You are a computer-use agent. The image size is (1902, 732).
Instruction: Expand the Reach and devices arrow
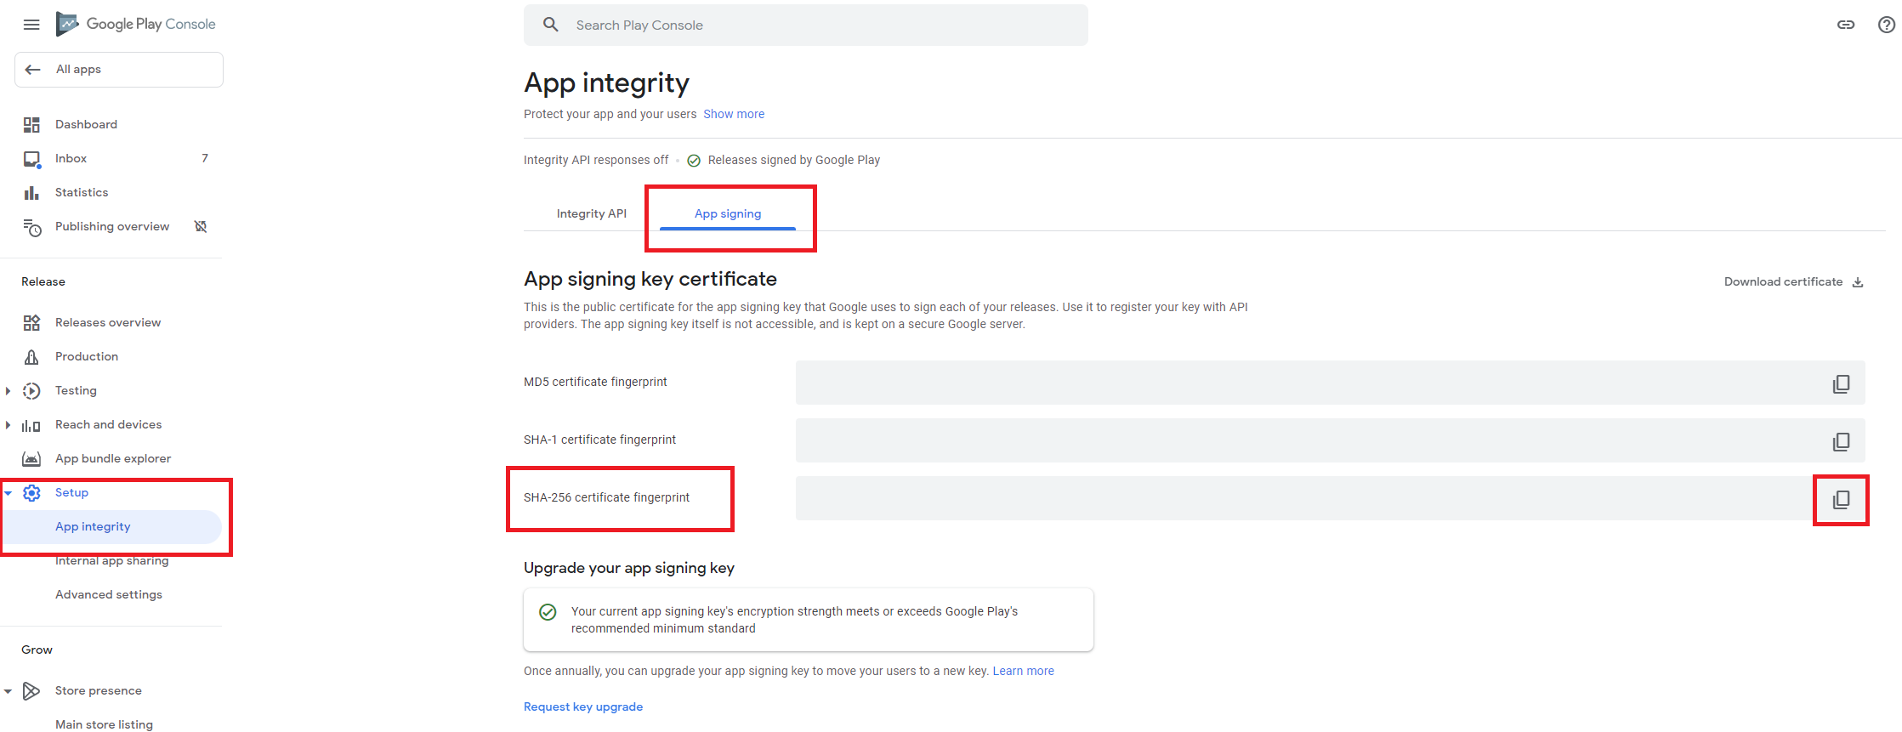9,425
